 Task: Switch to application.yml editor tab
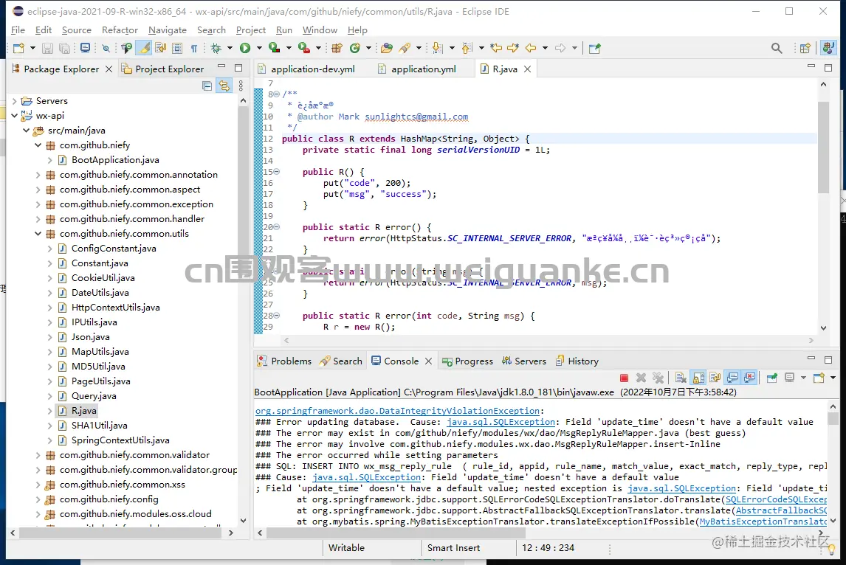pyautogui.click(x=418, y=69)
